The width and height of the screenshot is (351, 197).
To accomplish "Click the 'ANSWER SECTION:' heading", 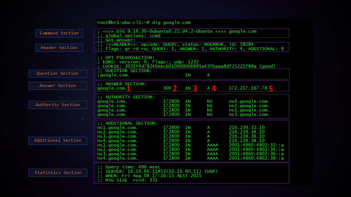I will (122, 84).
